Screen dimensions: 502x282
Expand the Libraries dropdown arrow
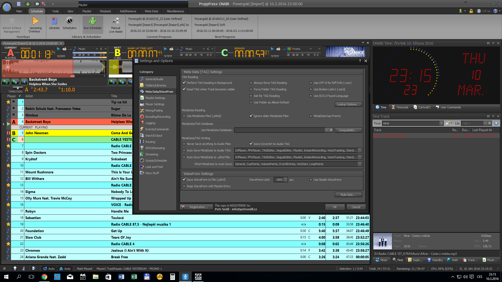tap(54, 32)
